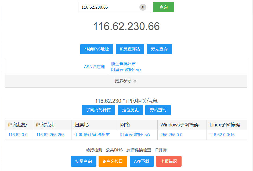Open 转换iPv6地址 converter
The height and width of the screenshot is (171, 253).
coord(97,49)
